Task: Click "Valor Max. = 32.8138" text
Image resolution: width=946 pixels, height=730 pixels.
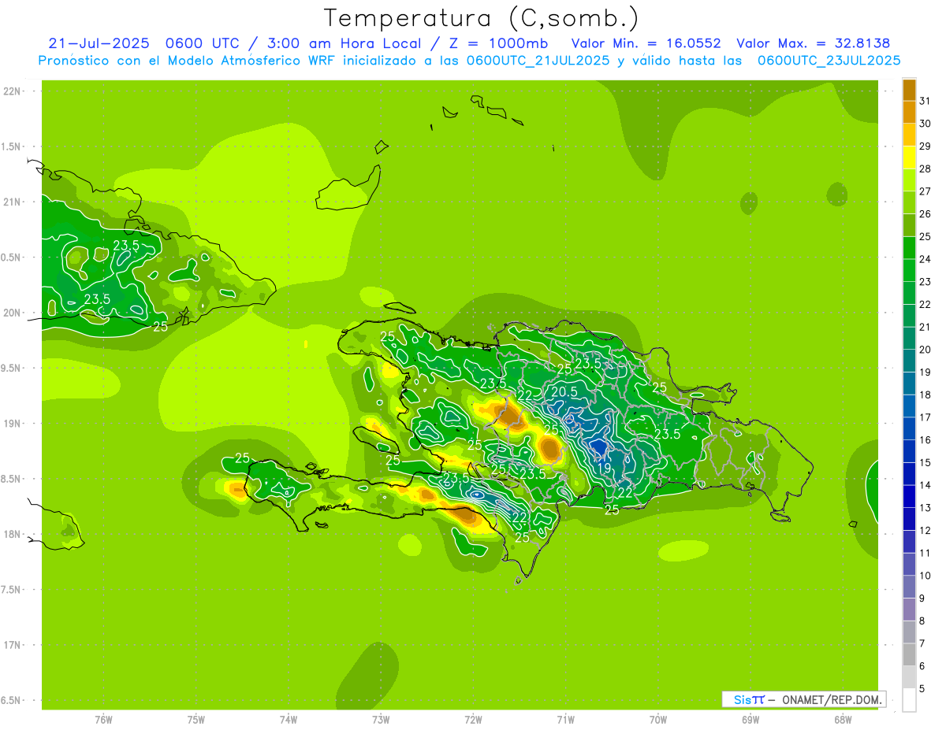Action: (814, 43)
